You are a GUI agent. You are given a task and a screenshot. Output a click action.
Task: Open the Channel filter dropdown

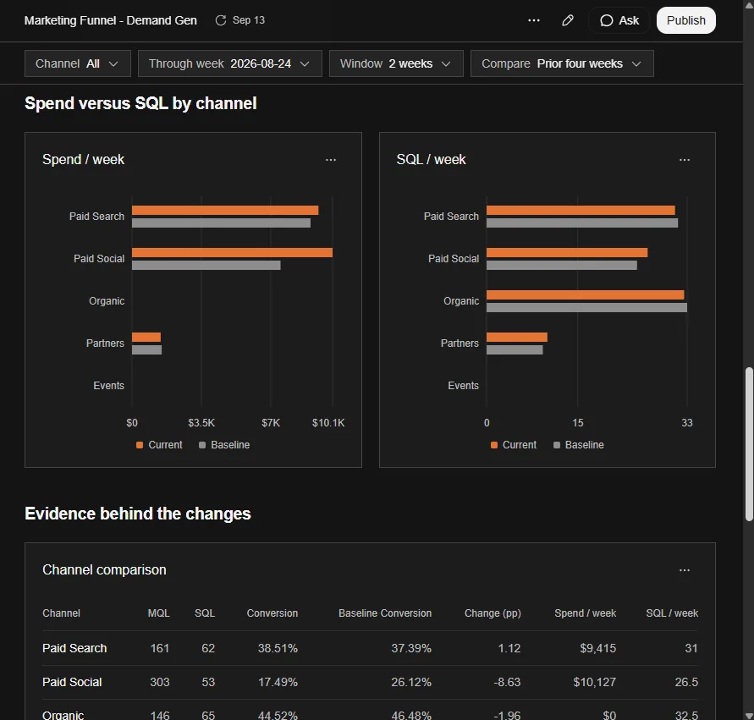click(77, 63)
